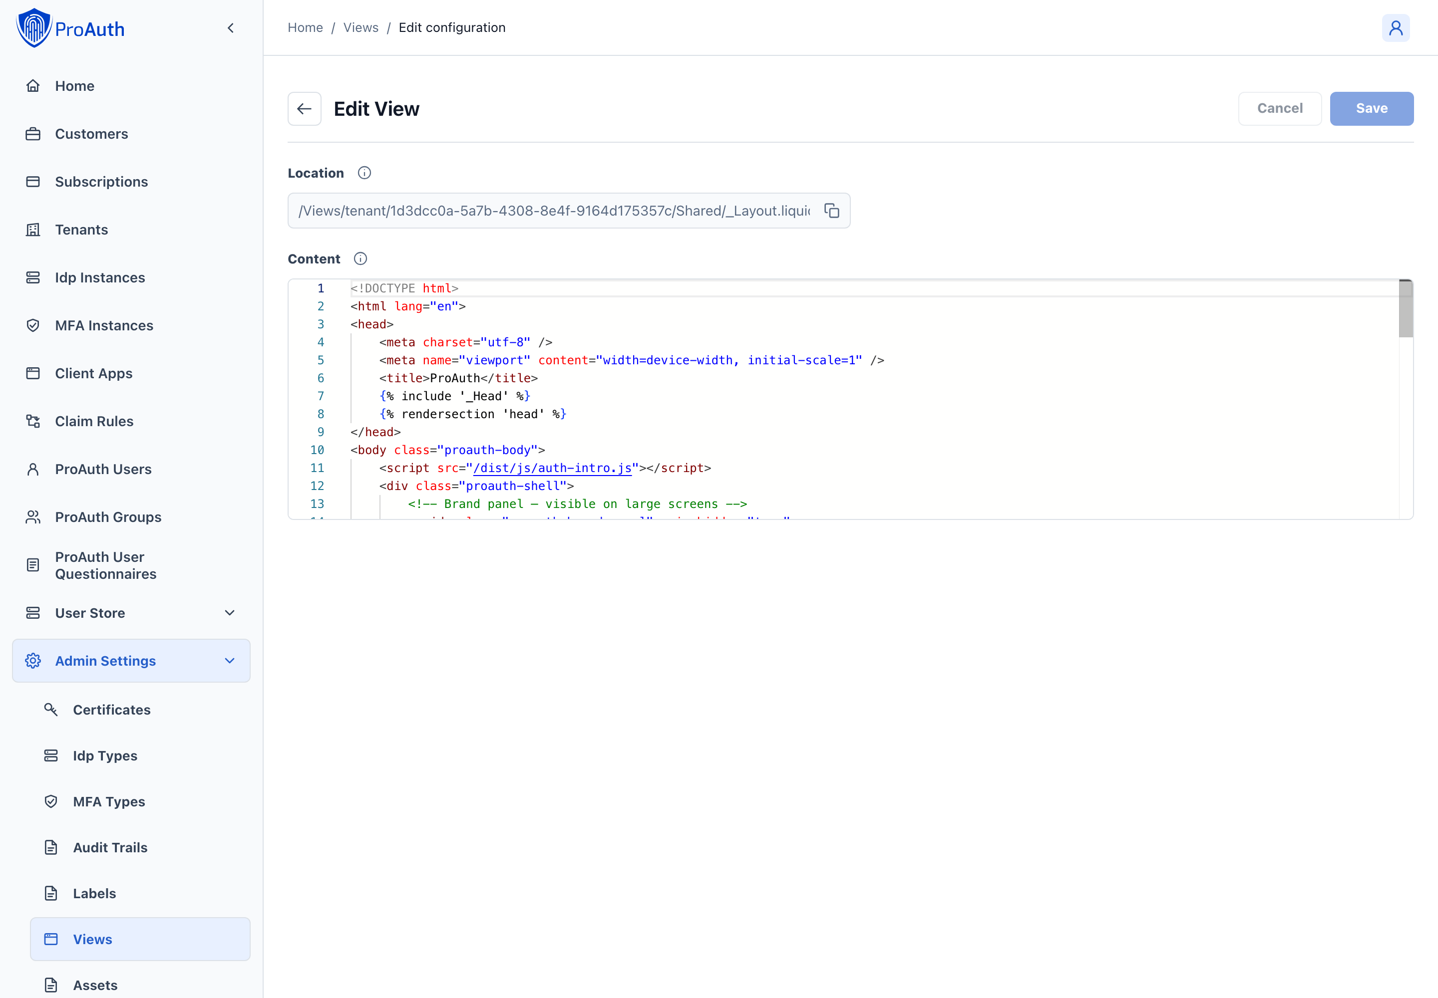Open Customers in the sidebar
1438x998 pixels.
point(131,134)
